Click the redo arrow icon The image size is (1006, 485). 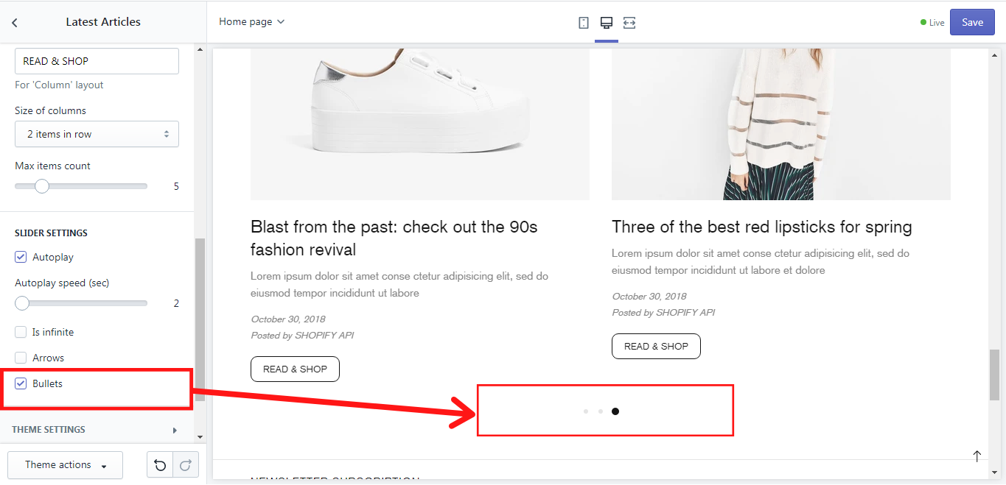click(x=185, y=465)
